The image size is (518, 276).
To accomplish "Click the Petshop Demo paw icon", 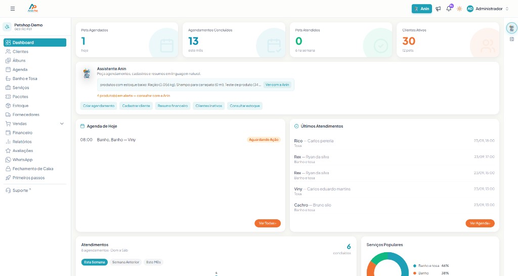I will pyautogui.click(x=7, y=27).
